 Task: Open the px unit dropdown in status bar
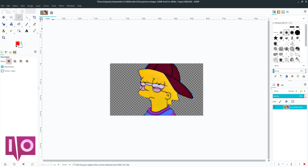[x=56, y=165]
